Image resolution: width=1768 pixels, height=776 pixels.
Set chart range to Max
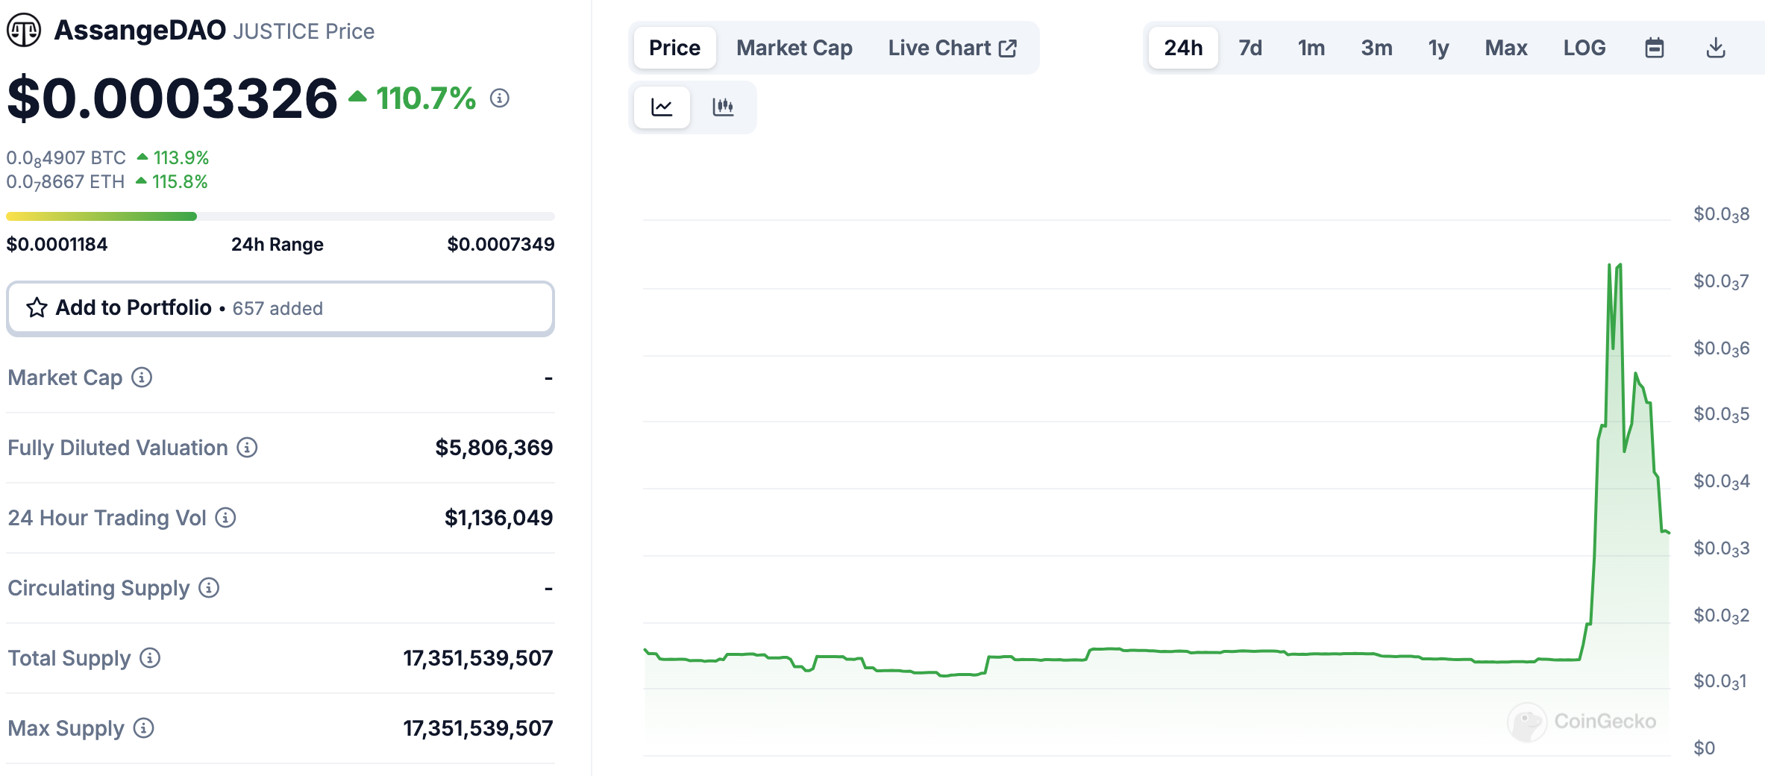[1506, 48]
